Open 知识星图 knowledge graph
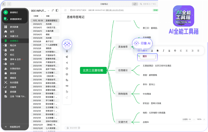Viewport: 208px width, 132px height. 14,82
